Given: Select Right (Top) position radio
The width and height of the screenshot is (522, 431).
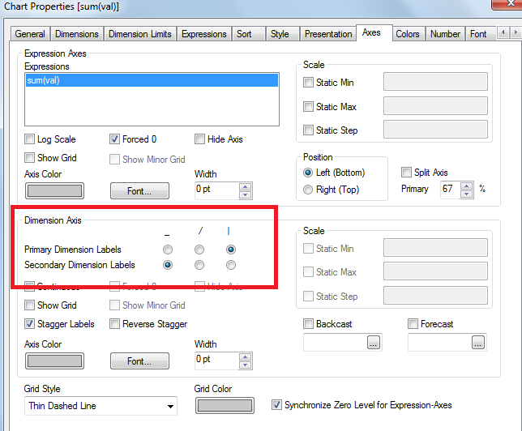Looking at the screenshot, I should [x=308, y=190].
